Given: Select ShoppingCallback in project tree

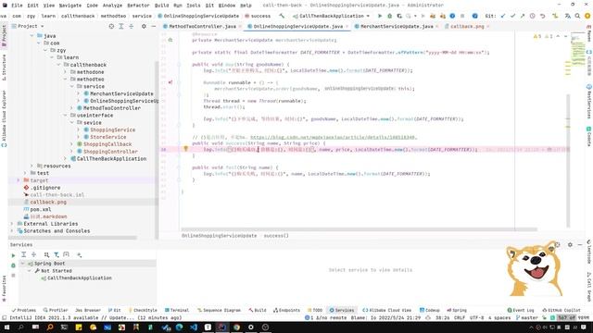Looking at the screenshot, I should click(107, 144).
